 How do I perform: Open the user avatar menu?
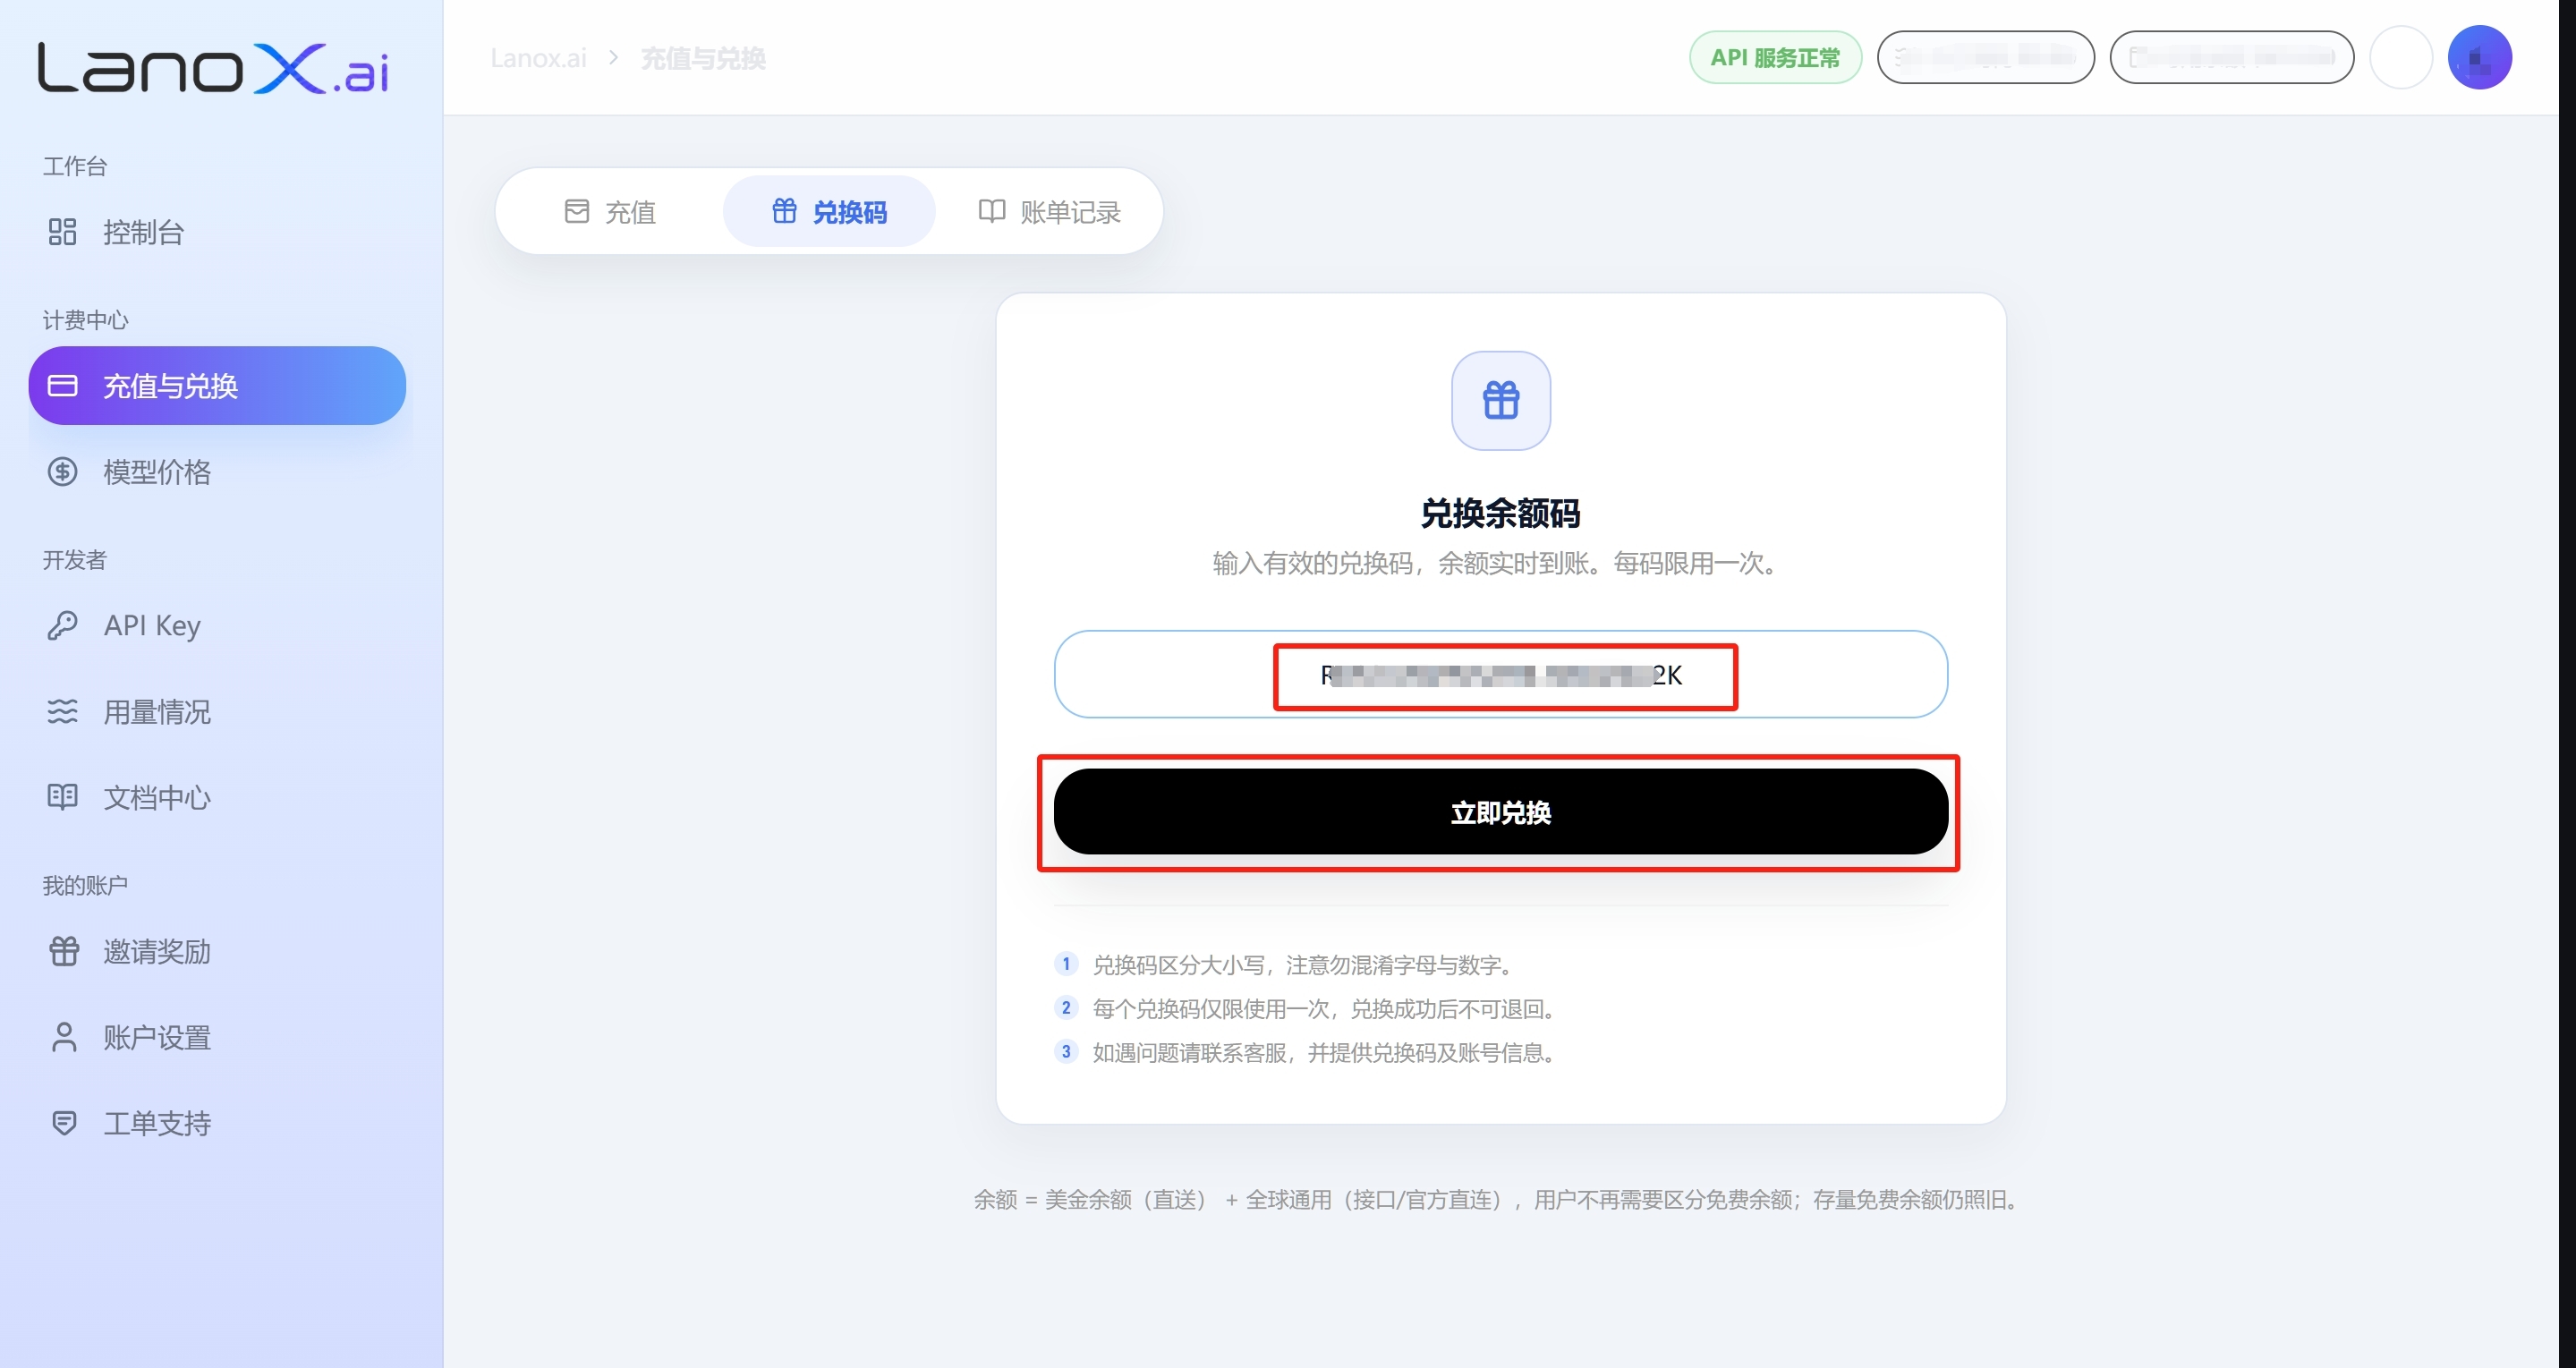tap(2479, 57)
